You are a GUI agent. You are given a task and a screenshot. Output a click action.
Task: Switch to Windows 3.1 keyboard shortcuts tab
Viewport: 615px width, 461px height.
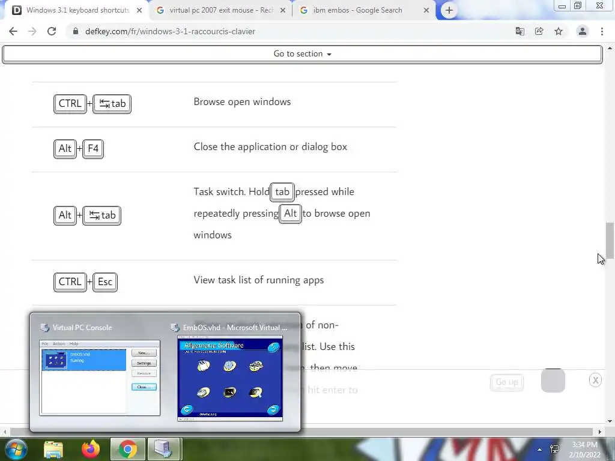coord(74,11)
